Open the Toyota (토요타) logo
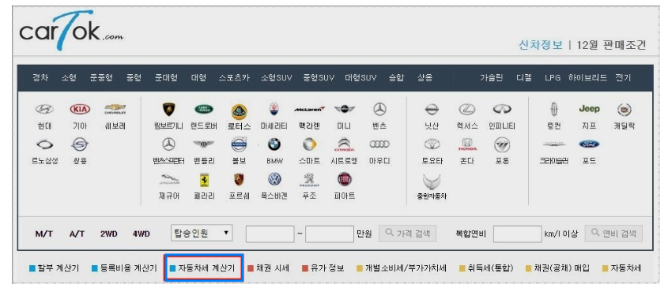This screenshot has height=295, width=668. coord(432,144)
